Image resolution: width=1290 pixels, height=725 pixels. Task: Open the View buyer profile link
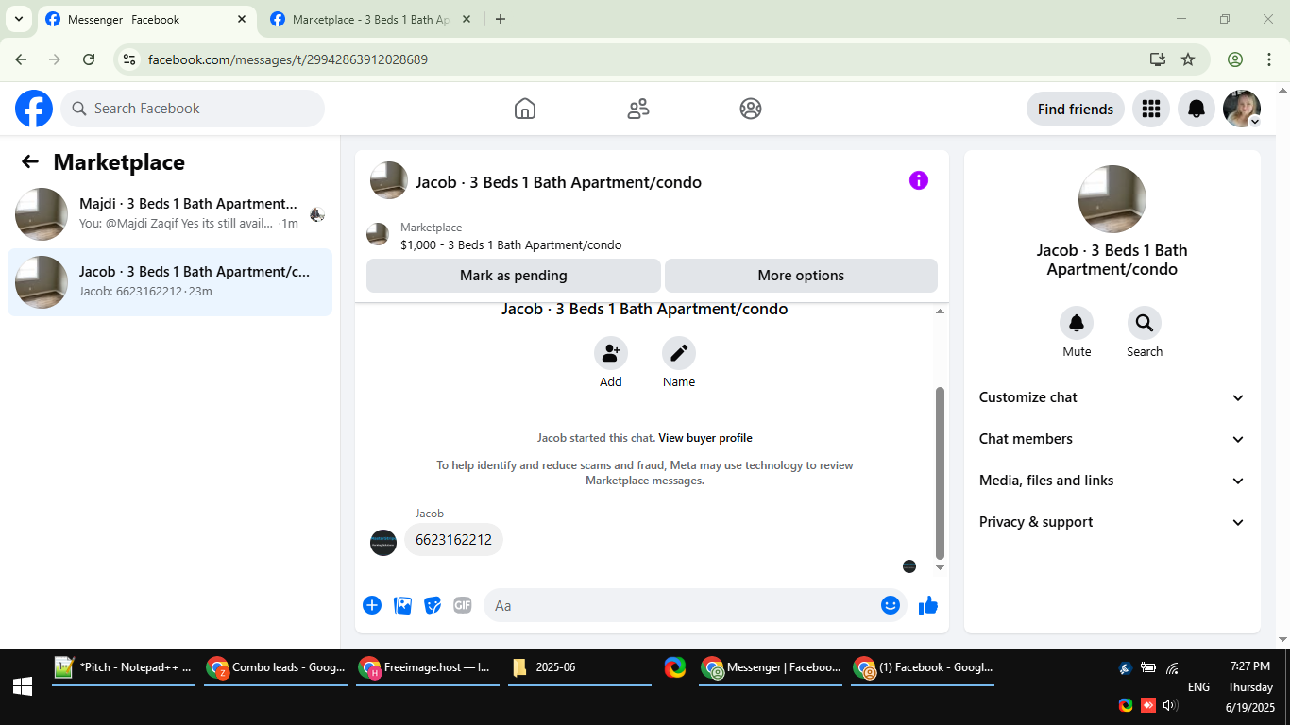click(705, 438)
